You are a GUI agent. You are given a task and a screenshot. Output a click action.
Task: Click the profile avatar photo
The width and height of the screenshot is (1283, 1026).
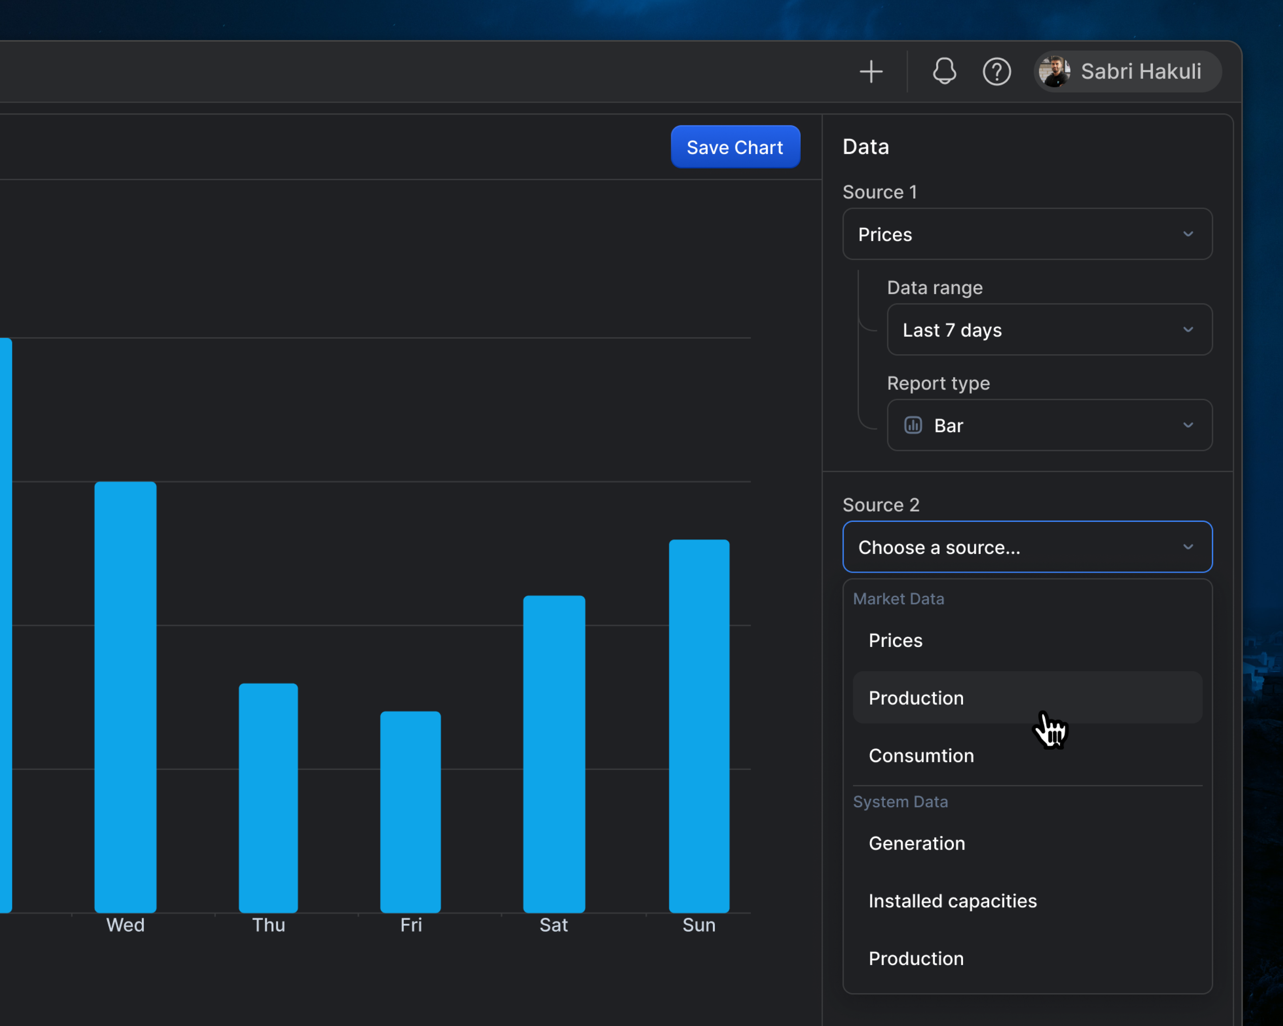(x=1054, y=71)
